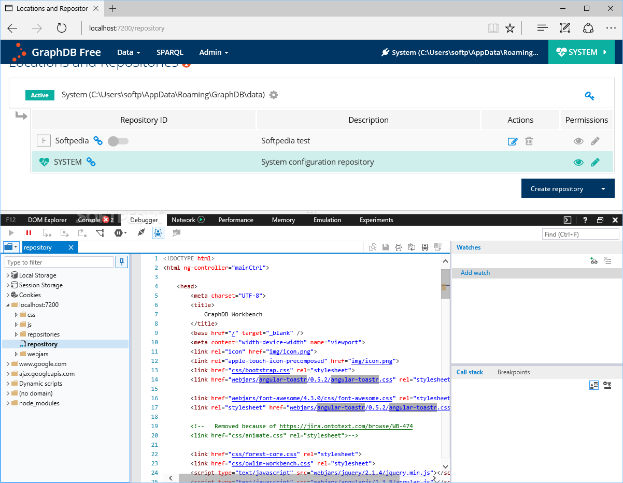Viewport: 623px width, 483px height.
Task: Click the Step over debugger icon
Action: (x=65, y=233)
